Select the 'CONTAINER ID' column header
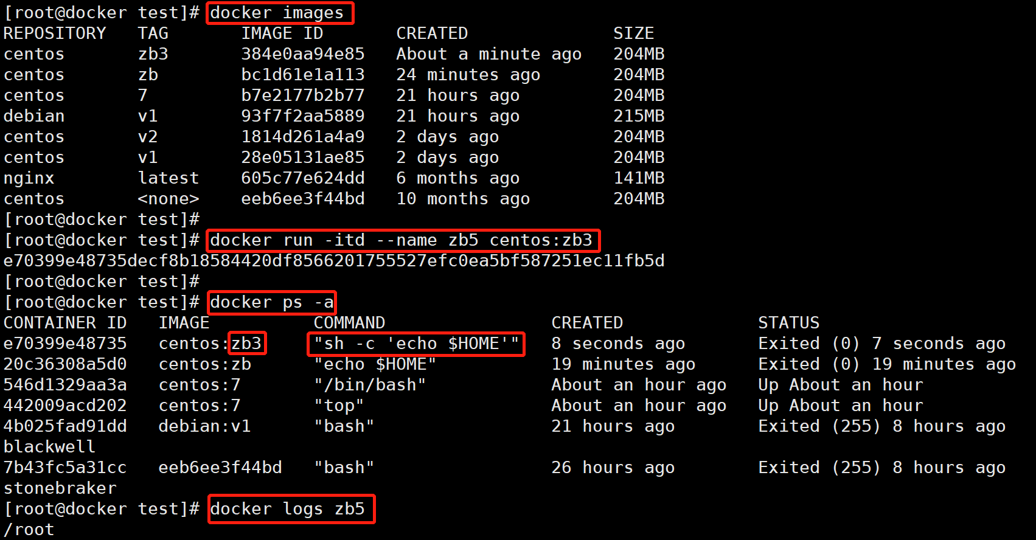 65,323
